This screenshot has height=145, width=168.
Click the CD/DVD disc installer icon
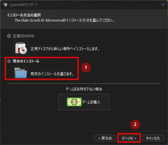coord(21,48)
